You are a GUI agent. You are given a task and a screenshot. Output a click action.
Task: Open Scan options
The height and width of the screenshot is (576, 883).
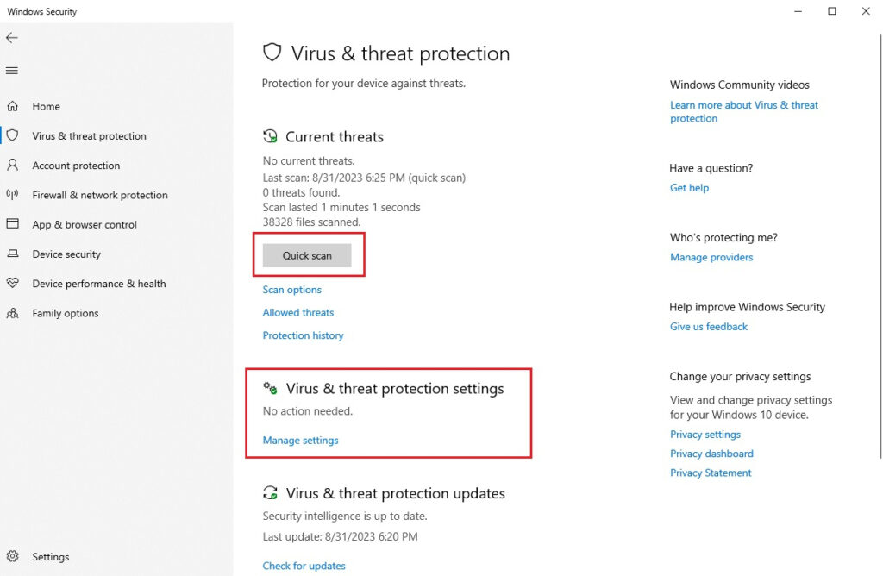point(291,290)
